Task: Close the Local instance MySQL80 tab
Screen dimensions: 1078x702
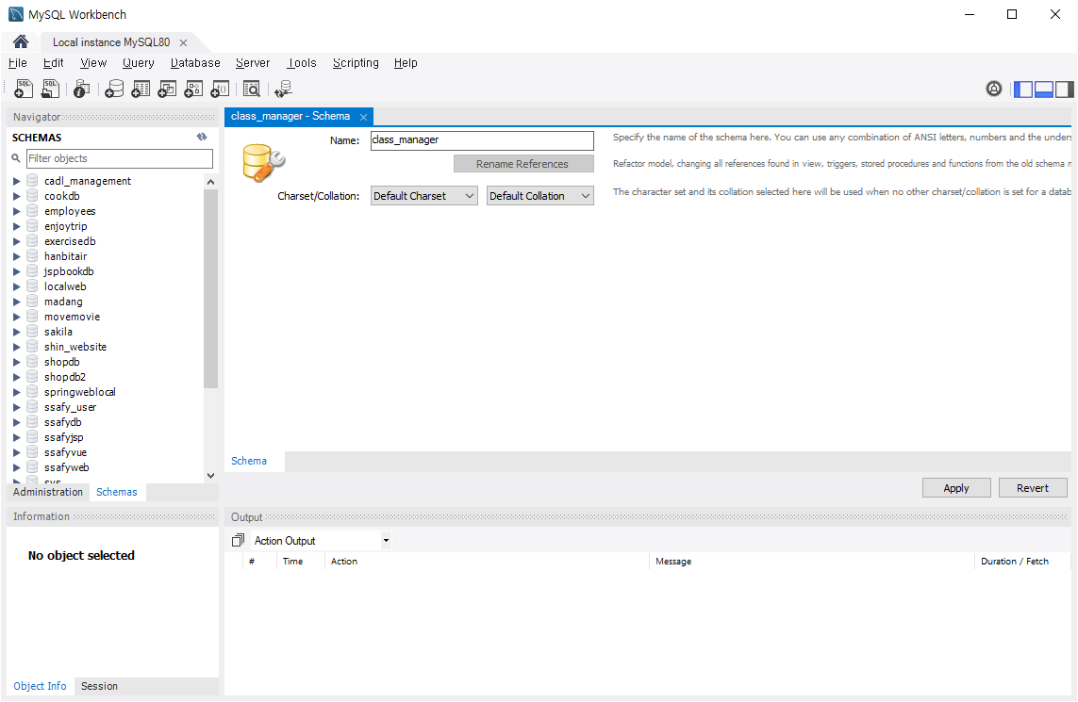Action: tap(184, 42)
